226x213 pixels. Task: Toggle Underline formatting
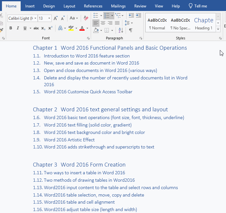pos(25,28)
